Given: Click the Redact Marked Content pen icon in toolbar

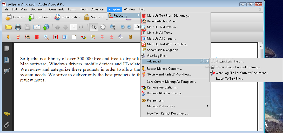Looking at the screenshot, I should [x=9, y=37].
